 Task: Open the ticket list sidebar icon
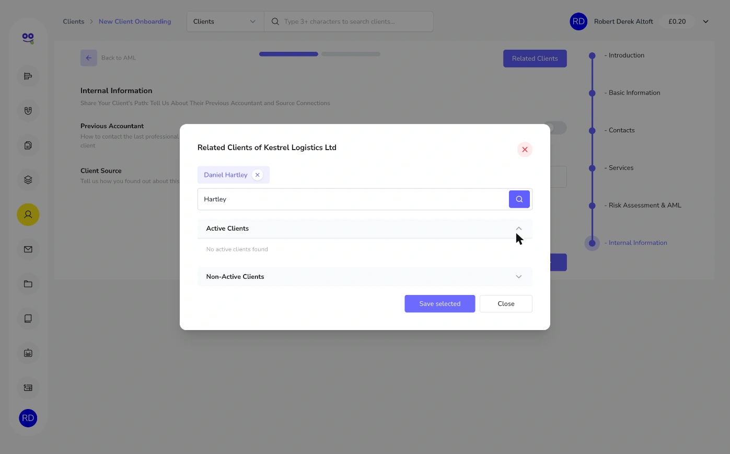(28, 388)
